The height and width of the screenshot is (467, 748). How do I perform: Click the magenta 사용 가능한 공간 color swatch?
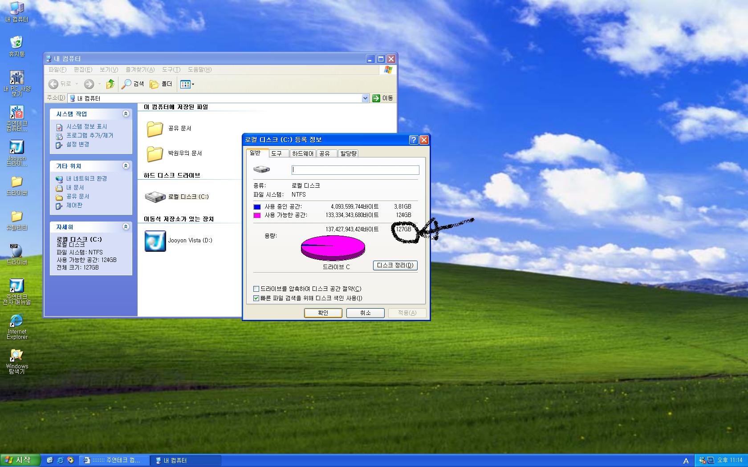[x=257, y=215]
